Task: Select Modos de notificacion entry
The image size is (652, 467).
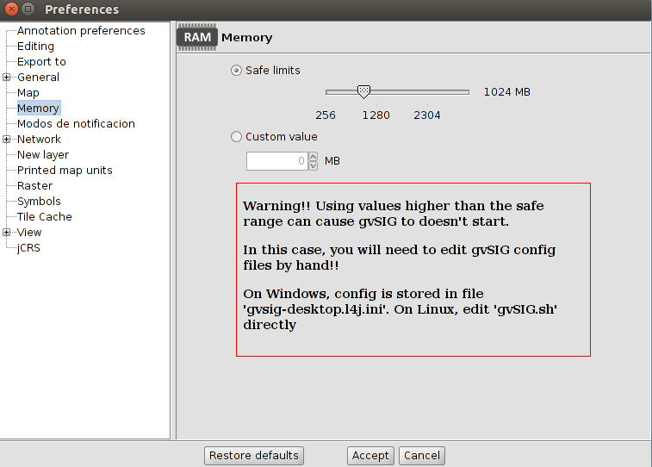Action: pos(76,124)
